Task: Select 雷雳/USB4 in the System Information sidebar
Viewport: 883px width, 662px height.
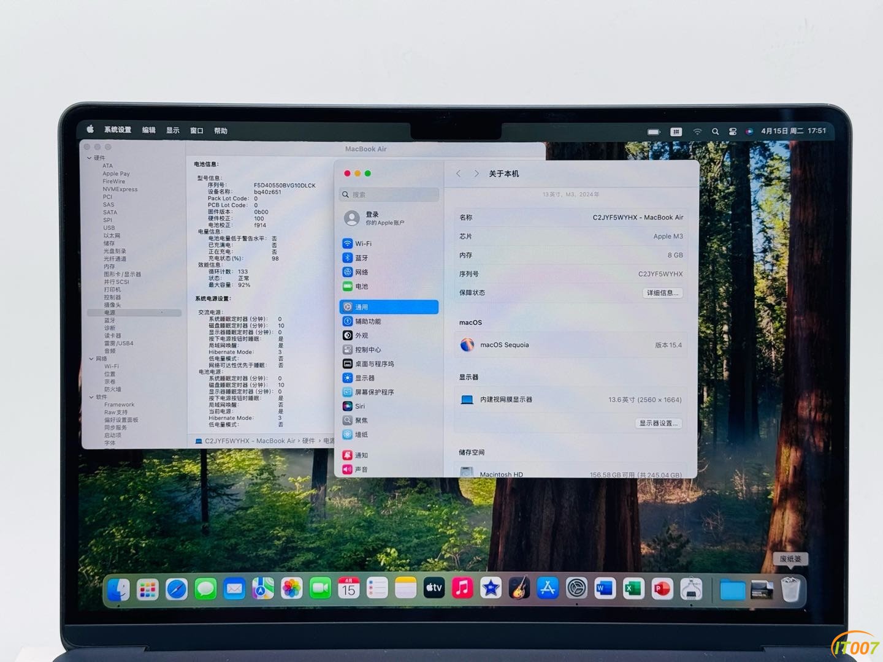Action: (119, 343)
